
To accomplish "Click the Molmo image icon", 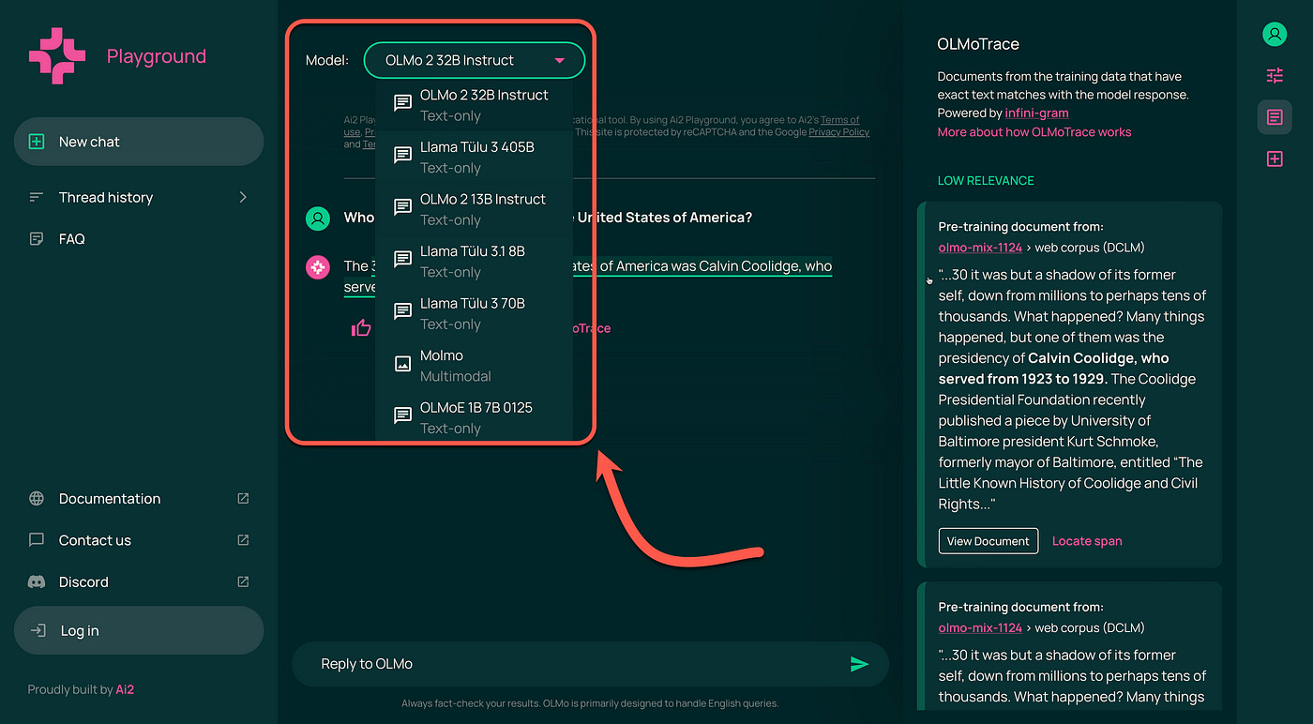I will pos(402,365).
